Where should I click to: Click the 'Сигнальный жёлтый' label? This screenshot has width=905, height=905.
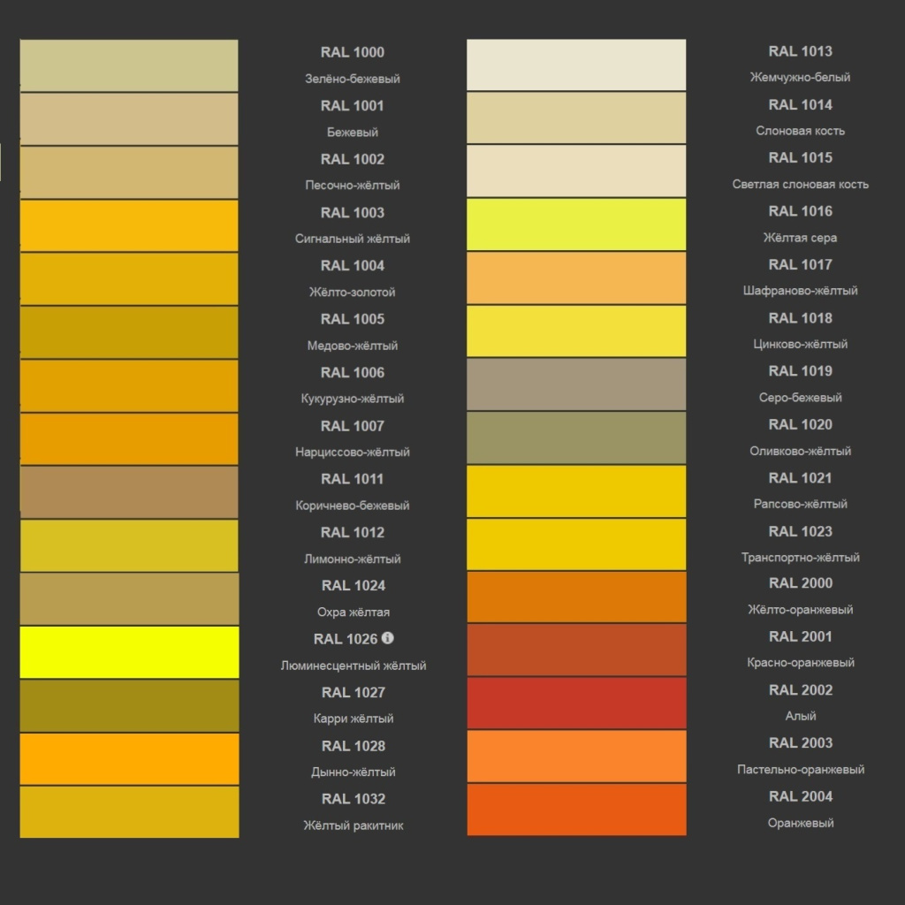point(352,239)
